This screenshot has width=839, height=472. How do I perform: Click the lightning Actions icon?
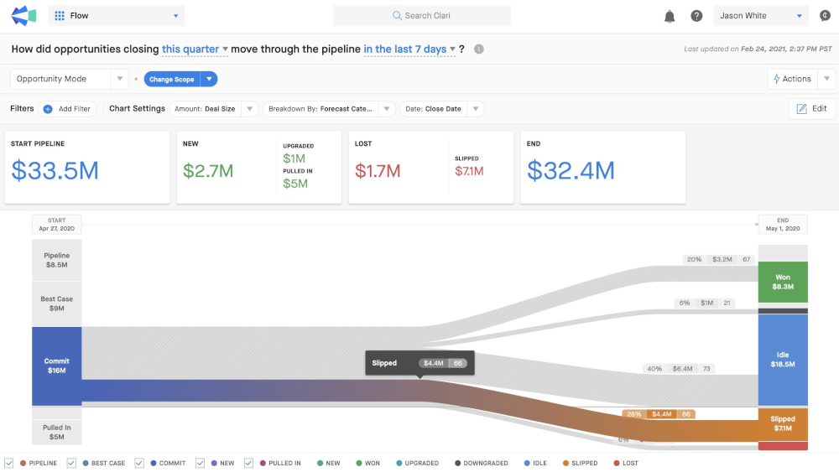(776, 79)
